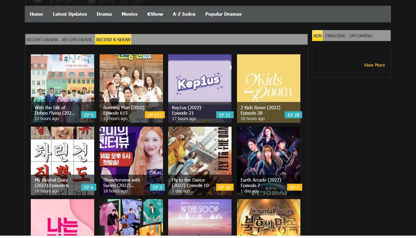
Task: Click the Running Man (2010) Episode 615 title
Action: 124,110
